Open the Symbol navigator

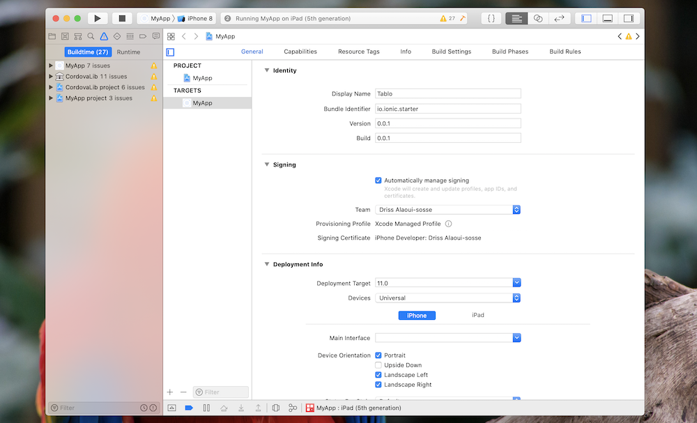78,36
